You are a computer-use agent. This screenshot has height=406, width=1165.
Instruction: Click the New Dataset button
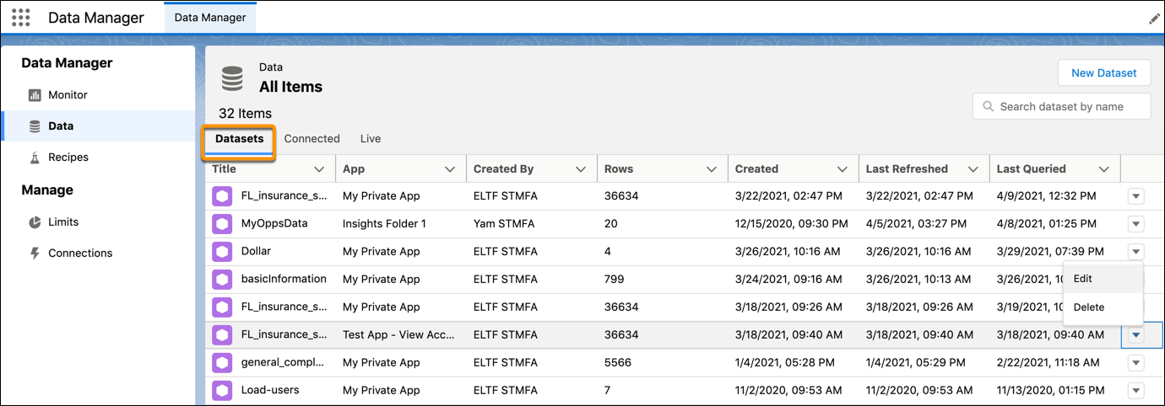point(1103,73)
